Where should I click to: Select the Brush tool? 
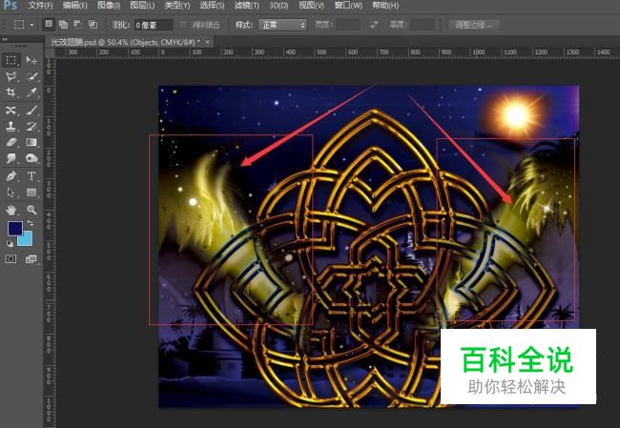31,110
